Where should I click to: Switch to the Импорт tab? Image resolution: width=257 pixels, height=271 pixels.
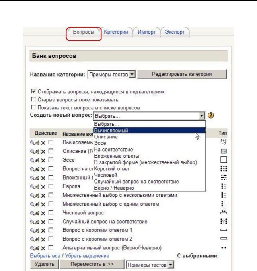(x=146, y=32)
